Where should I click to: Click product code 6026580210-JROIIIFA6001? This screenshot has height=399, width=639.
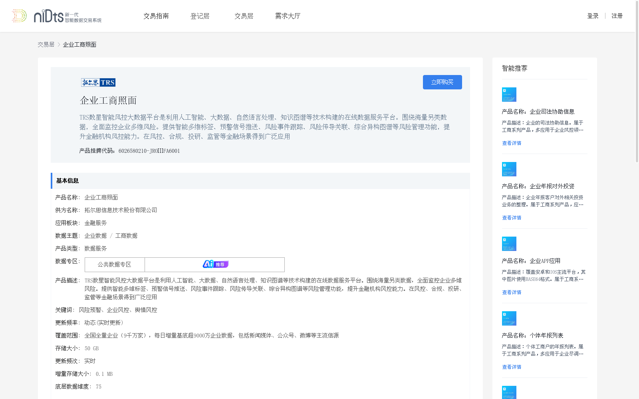[x=149, y=151]
